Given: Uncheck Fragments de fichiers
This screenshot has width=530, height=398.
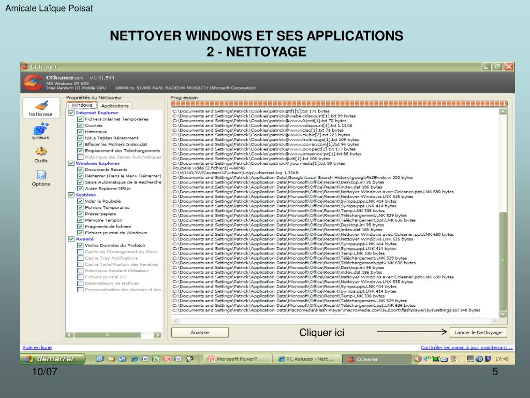Looking at the screenshot, I should pyautogui.click(x=80, y=226).
